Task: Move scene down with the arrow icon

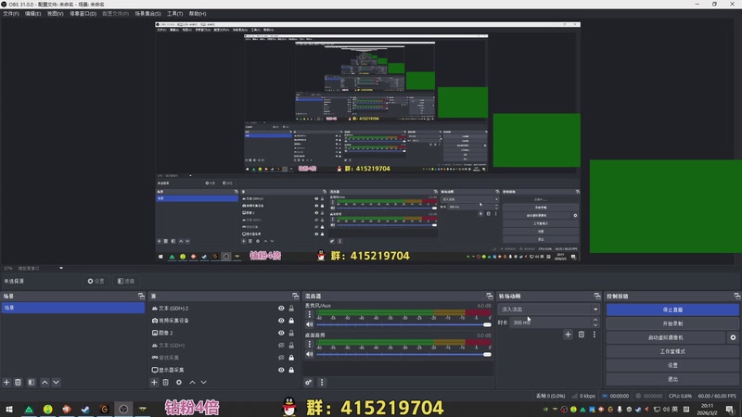Action: pyautogui.click(x=56, y=382)
